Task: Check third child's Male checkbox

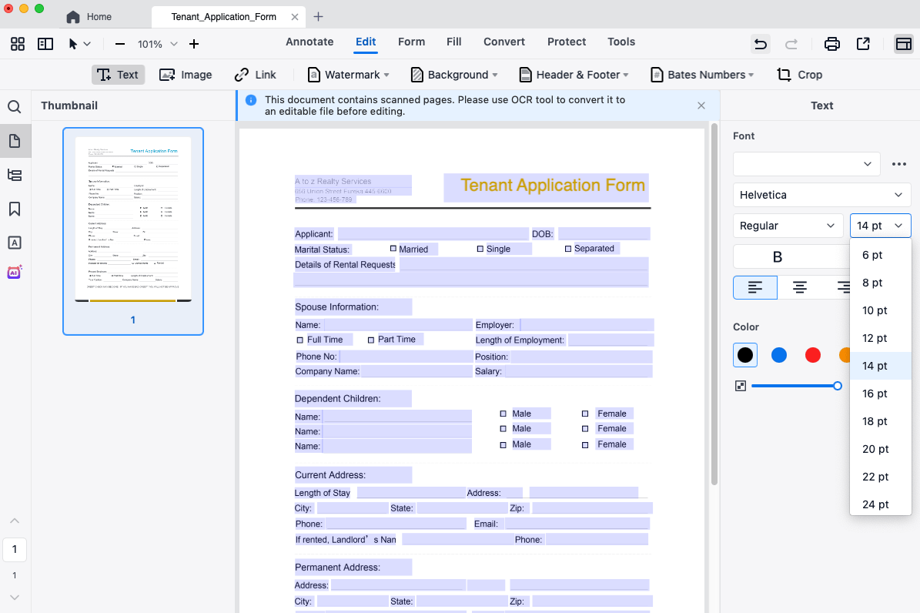Action: coord(503,445)
